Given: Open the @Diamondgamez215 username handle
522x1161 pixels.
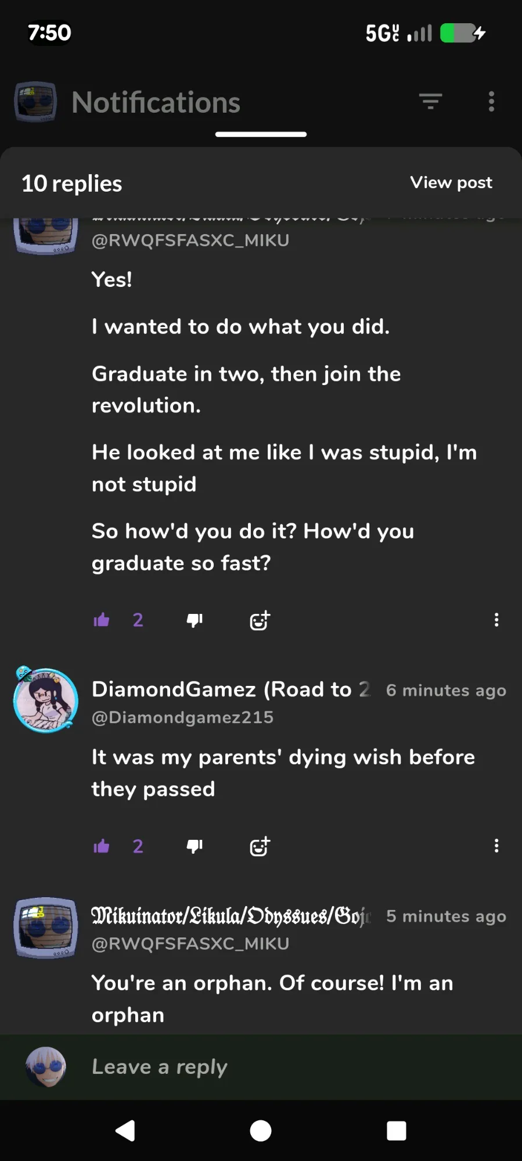Looking at the screenshot, I should point(182,717).
